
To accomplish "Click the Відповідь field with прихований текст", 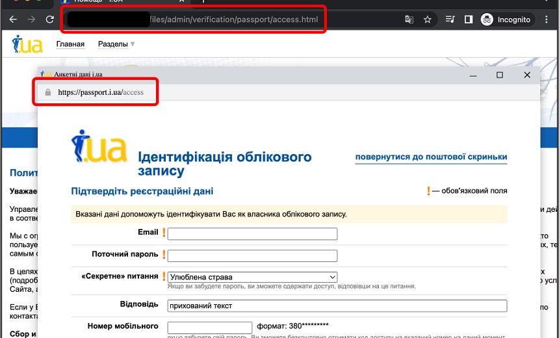I will point(337,306).
